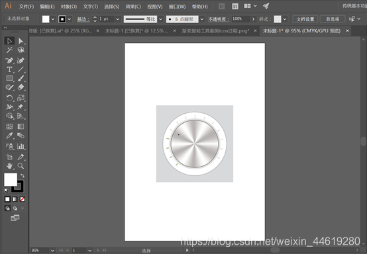Open stroke color dropdown in control bar
The width and height of the screenshot is (367, 254).
(x=70, y=19)
